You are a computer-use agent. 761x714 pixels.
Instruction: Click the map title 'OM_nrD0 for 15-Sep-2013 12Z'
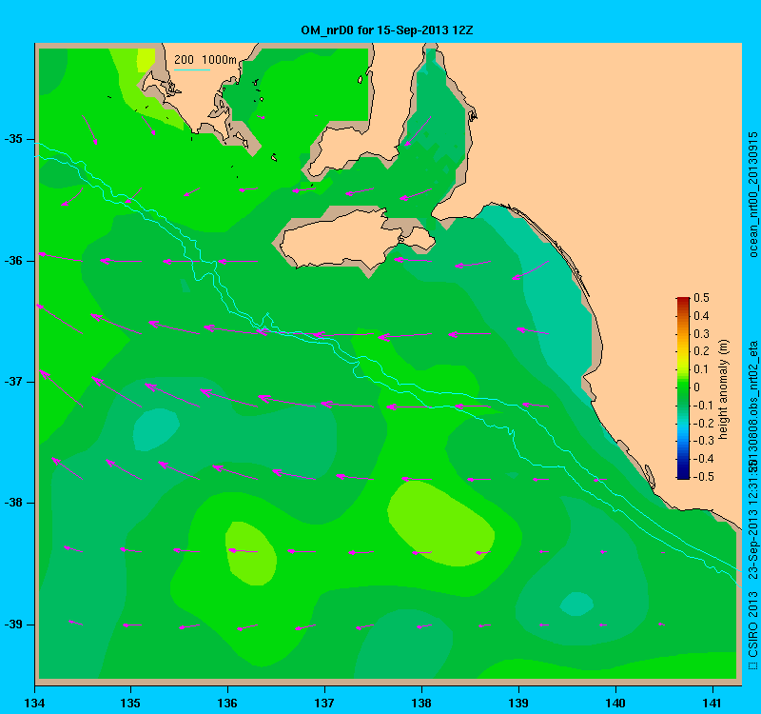[387, 30]
